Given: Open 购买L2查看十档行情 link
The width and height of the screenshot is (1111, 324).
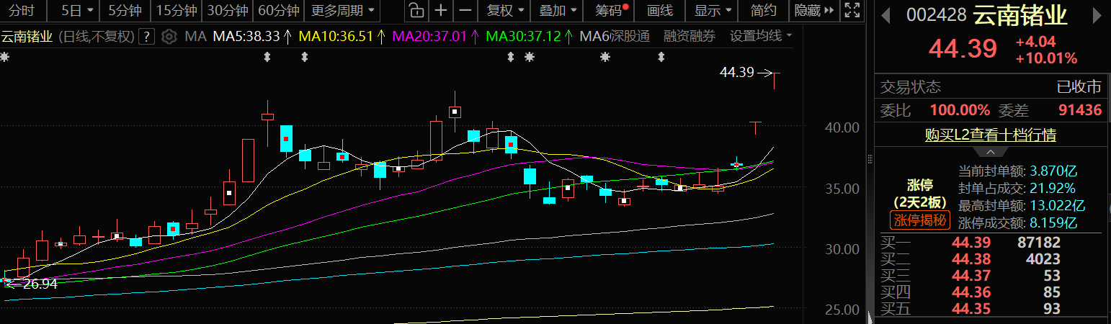Looking at the screenshot, I should pos(991,135).
